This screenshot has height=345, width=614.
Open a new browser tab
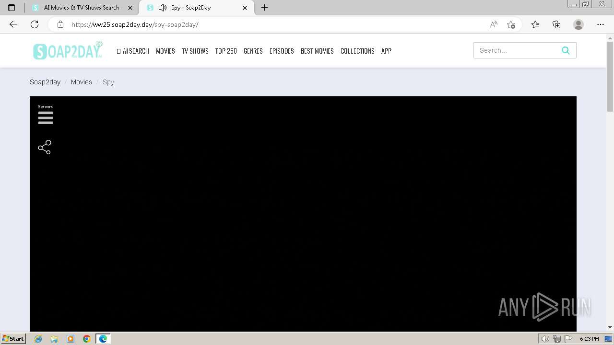(264, 8)
